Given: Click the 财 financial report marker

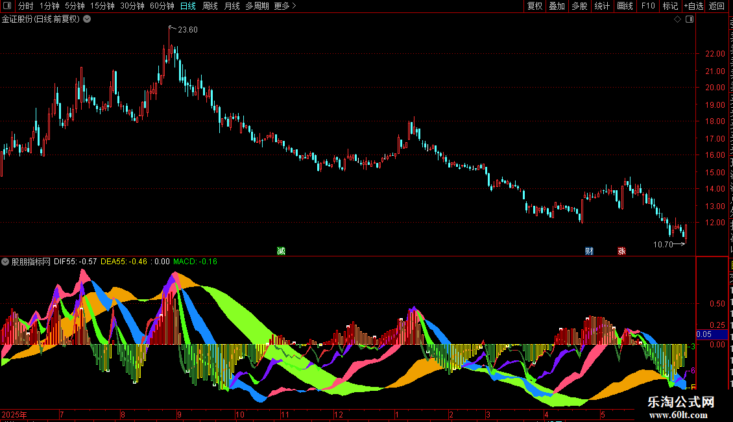Looking at the screenshot, I should (589, 251).
